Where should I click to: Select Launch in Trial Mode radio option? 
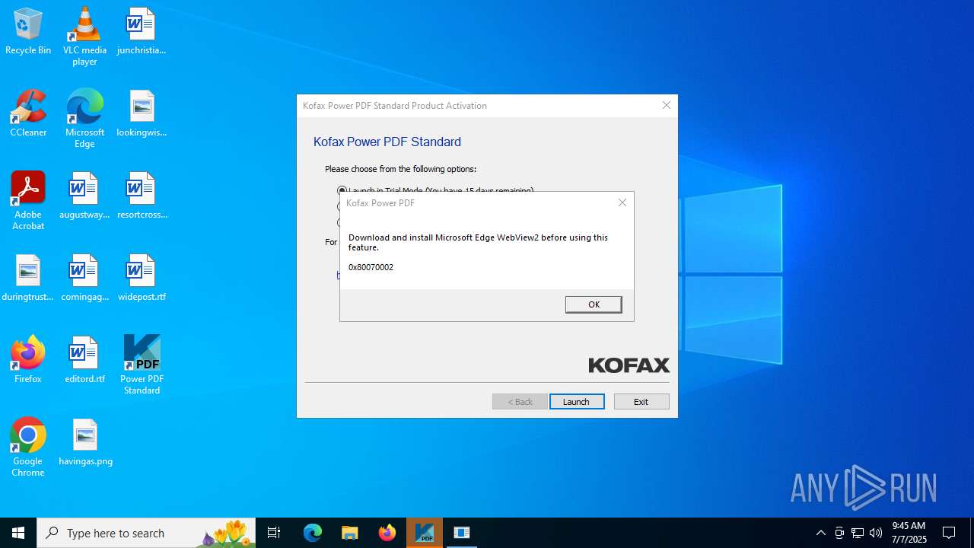point(342,190)
